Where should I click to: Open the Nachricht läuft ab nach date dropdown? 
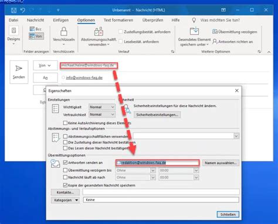[x=152, y=178]
